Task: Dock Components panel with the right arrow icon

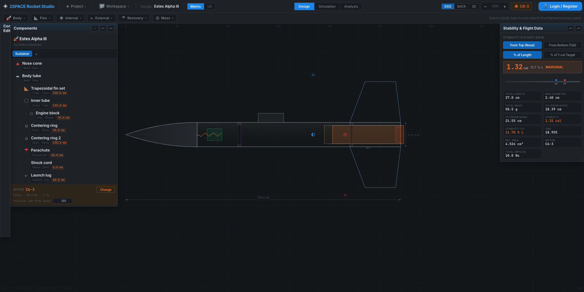Action: pos(111,28)
